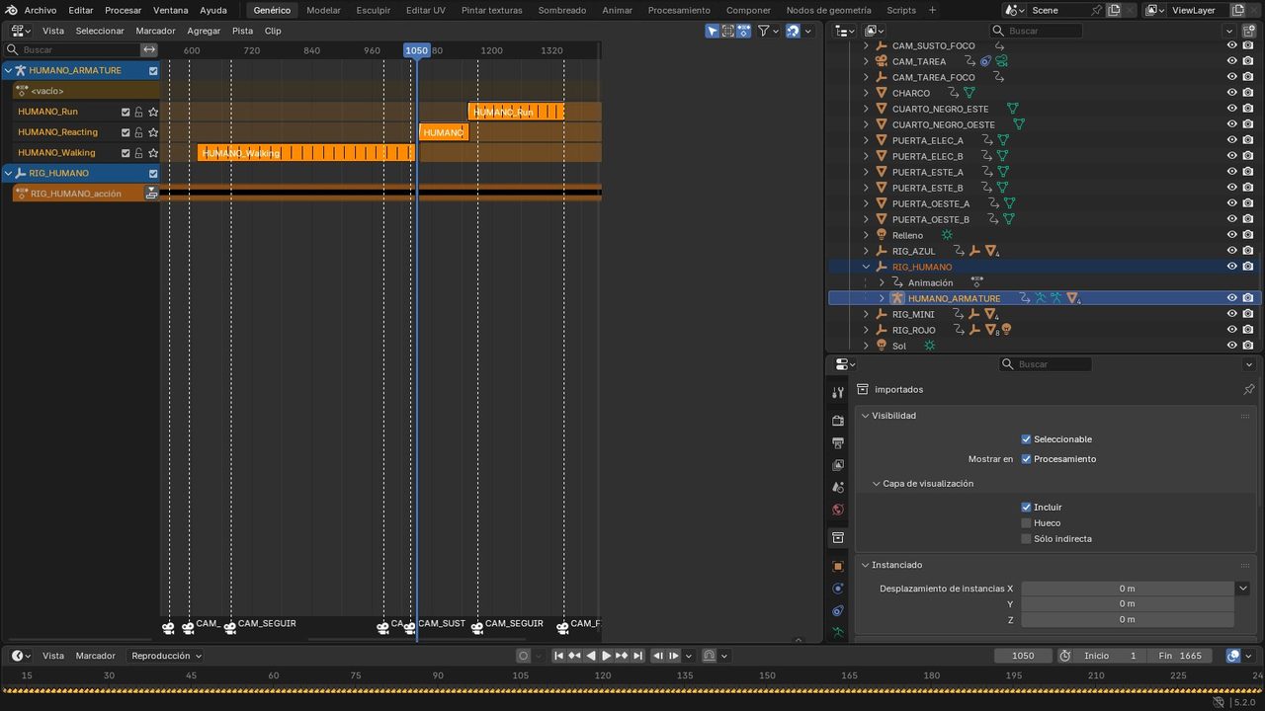Check the Sólo indirecta option
This screenshot has width=1265, height=711.
point(1026,539)
